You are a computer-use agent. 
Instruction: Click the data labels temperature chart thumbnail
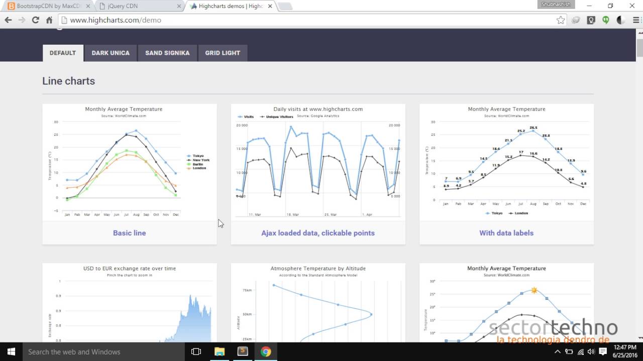click(506, 162)
